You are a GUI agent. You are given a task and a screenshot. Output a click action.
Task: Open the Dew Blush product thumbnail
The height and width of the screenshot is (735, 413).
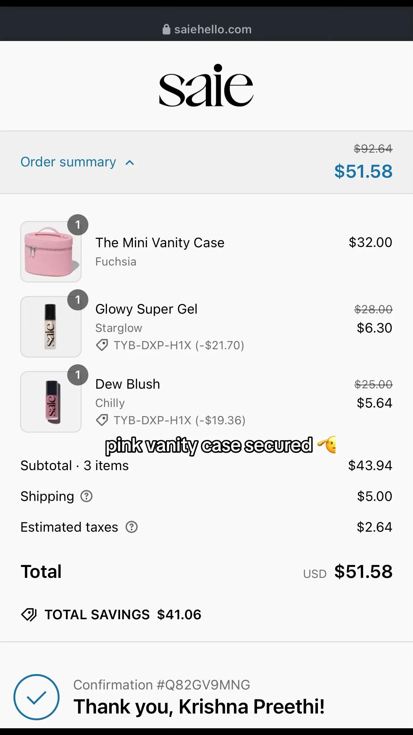click(51, 402)
